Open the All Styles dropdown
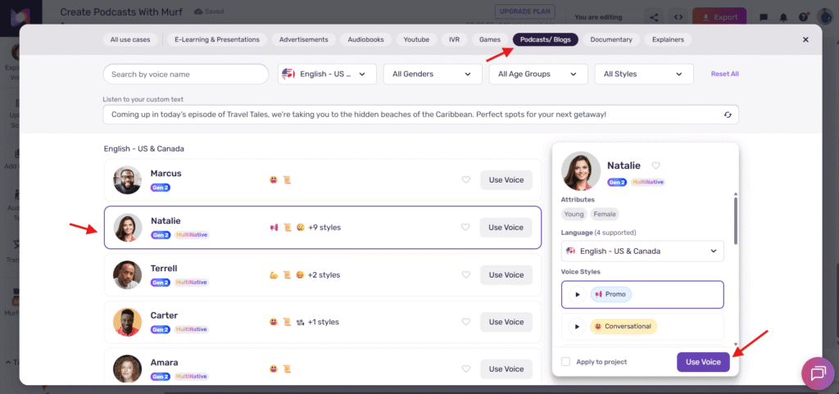Screen dimensions: 839x394 644,74
